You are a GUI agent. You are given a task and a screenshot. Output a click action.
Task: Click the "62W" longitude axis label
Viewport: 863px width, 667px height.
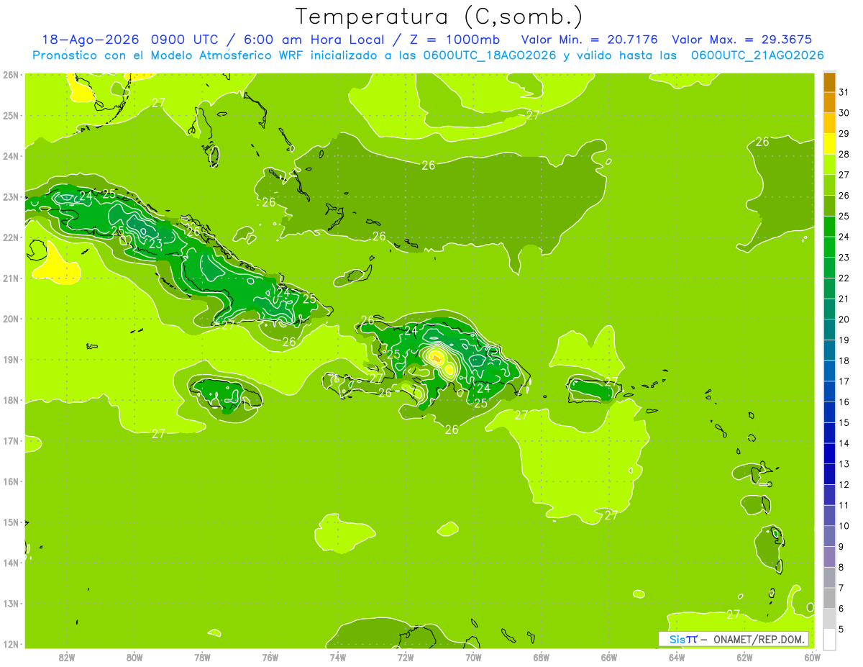coord(744,657)
